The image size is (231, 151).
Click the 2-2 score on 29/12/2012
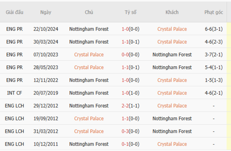(x=130, y=106)
